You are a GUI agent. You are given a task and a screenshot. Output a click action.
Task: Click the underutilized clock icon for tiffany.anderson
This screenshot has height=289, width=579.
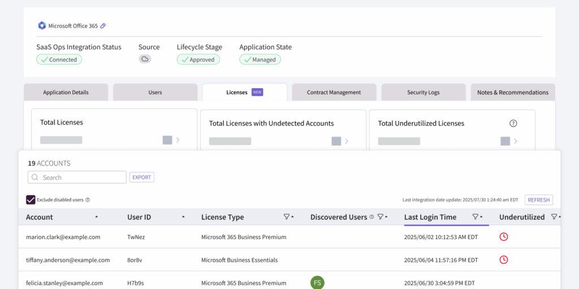(x=503, y=260)
